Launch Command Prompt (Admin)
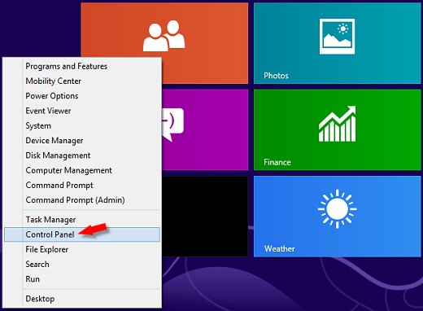This screenshot has width=423, height=311. coord(82,200)
